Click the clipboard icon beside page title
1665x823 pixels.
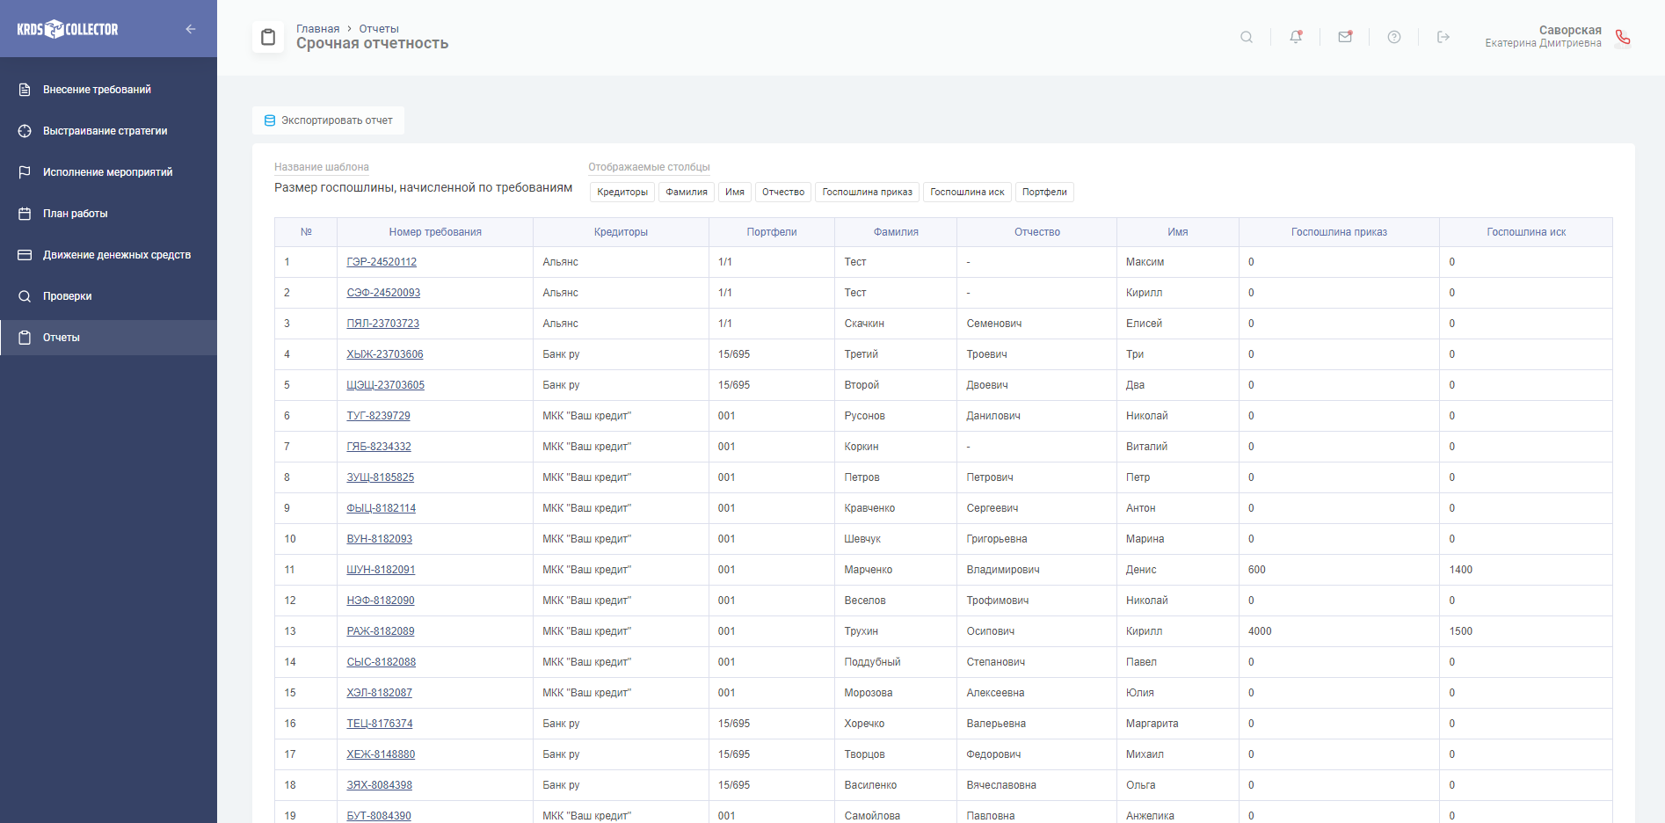click(x=268, y=37)
